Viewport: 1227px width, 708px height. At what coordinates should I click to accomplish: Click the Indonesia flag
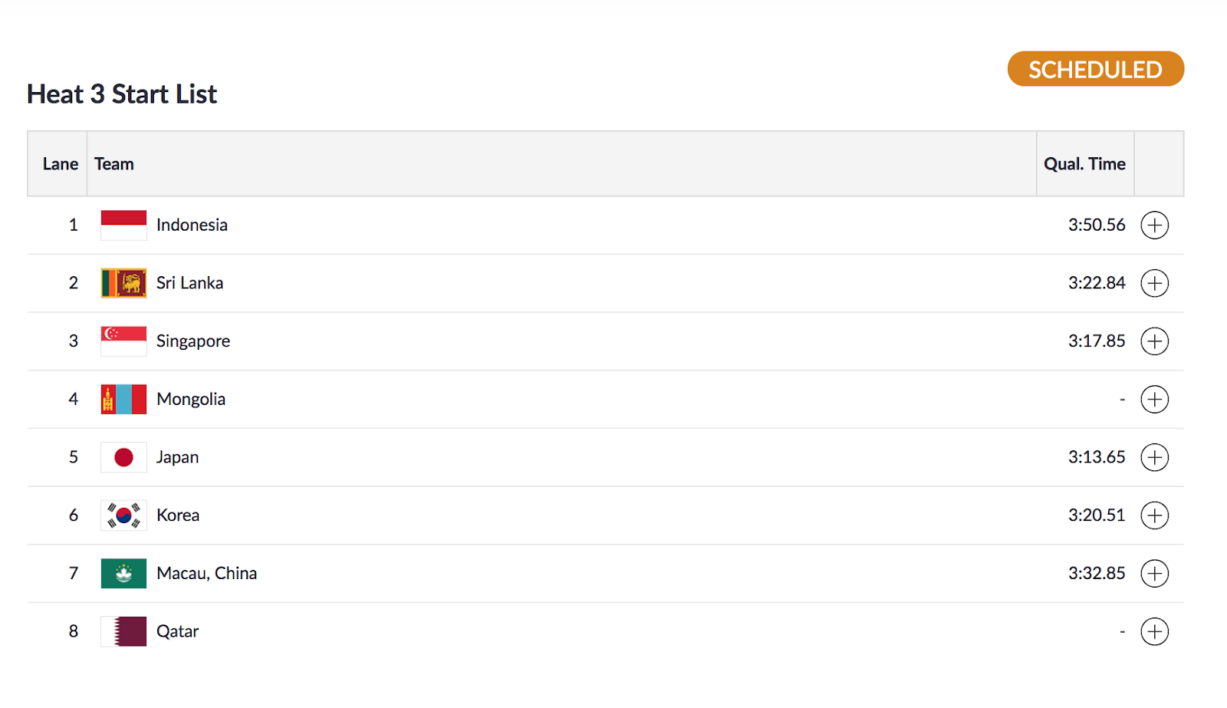pos(123,225)
